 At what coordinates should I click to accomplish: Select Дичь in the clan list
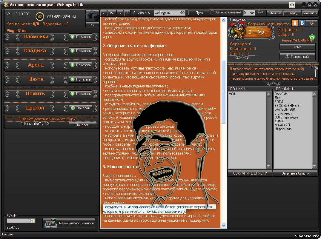coord(278,98)
